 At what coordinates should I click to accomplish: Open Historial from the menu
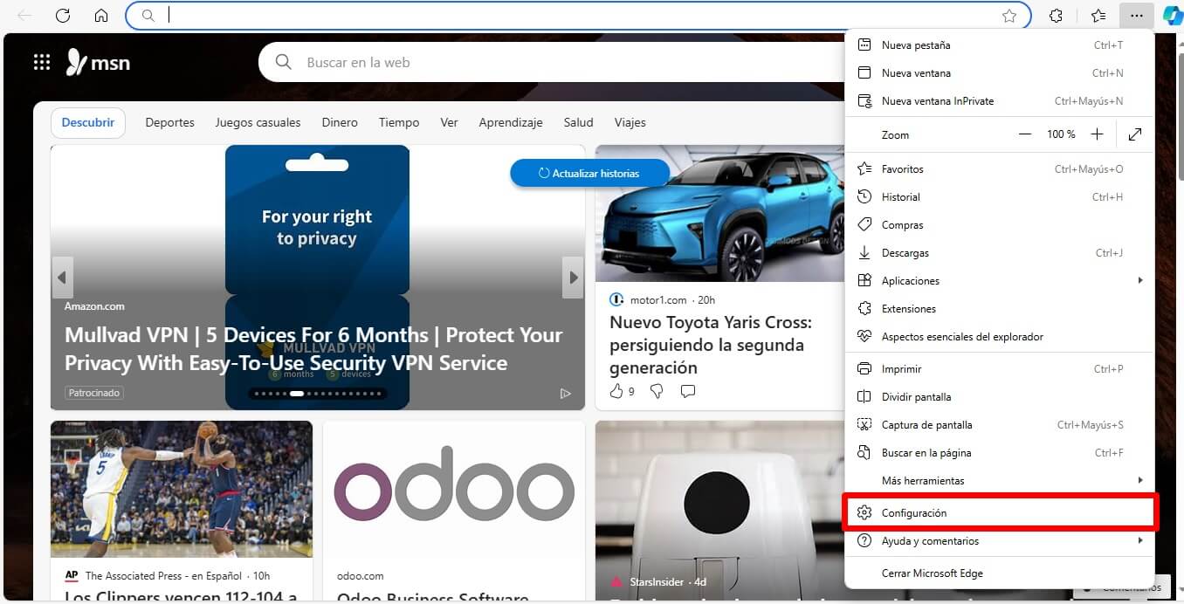click(x=1001, y=197)
